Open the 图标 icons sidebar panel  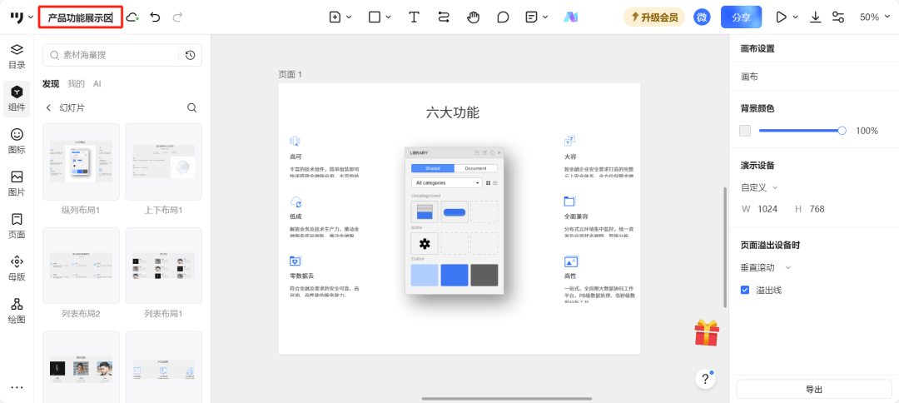point(17,141)
